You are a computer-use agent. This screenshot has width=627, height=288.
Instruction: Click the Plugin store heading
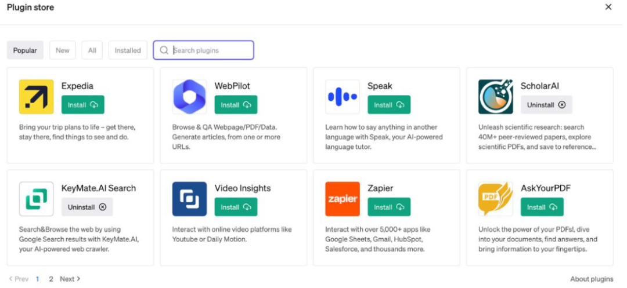[30, 7]
